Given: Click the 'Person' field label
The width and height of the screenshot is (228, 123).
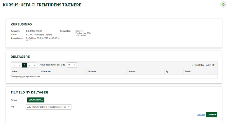Looking at the screenshot, I should (x=14, y=100).
